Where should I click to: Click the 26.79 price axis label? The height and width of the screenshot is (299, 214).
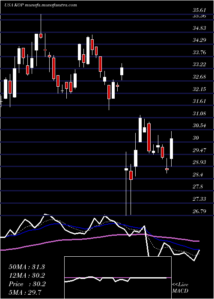click(x=199, y=211)
